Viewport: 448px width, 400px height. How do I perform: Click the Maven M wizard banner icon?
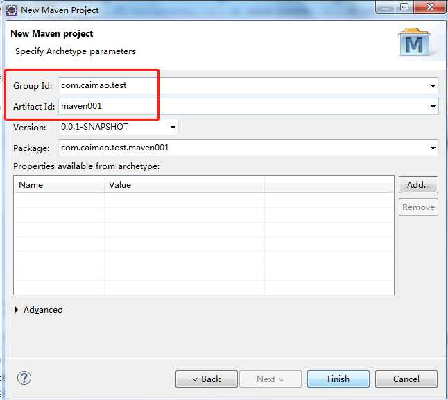pyautogui.click(x=415, y=42)
